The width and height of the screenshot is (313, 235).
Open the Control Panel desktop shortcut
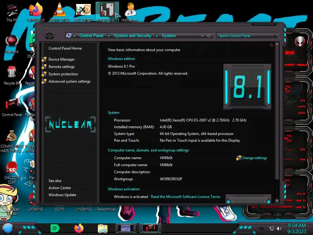[12, 107]
